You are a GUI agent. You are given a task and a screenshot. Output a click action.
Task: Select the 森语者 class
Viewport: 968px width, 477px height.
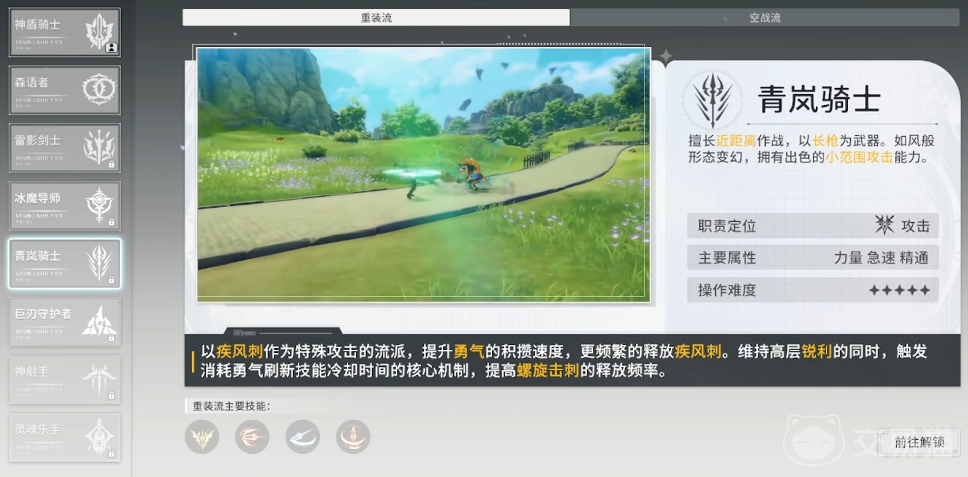[x=64, y=90]
